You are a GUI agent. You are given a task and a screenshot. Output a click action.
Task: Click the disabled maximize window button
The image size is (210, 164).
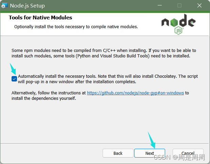[179, 5]
